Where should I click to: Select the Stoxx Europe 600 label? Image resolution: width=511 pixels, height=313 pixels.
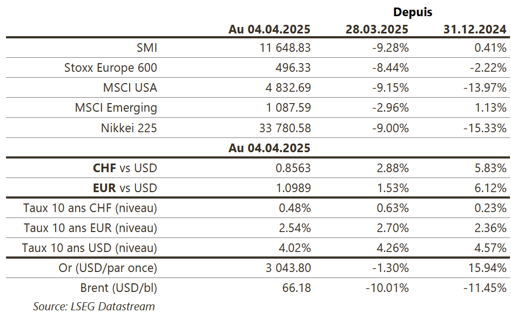(x=111, y=67)
